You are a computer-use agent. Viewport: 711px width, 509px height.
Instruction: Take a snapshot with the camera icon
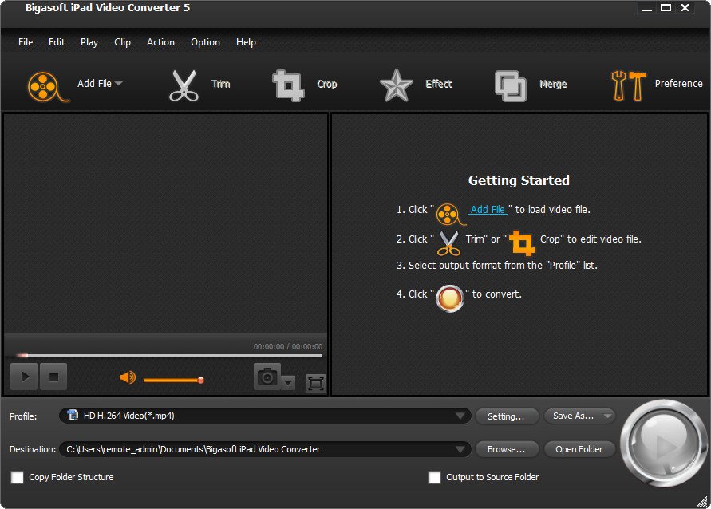point(267,377)
